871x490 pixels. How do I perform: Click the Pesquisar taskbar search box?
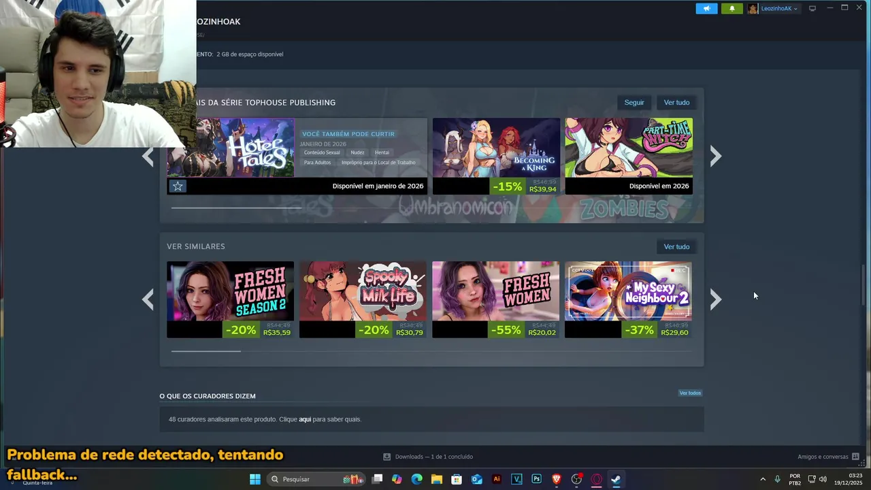316,479
